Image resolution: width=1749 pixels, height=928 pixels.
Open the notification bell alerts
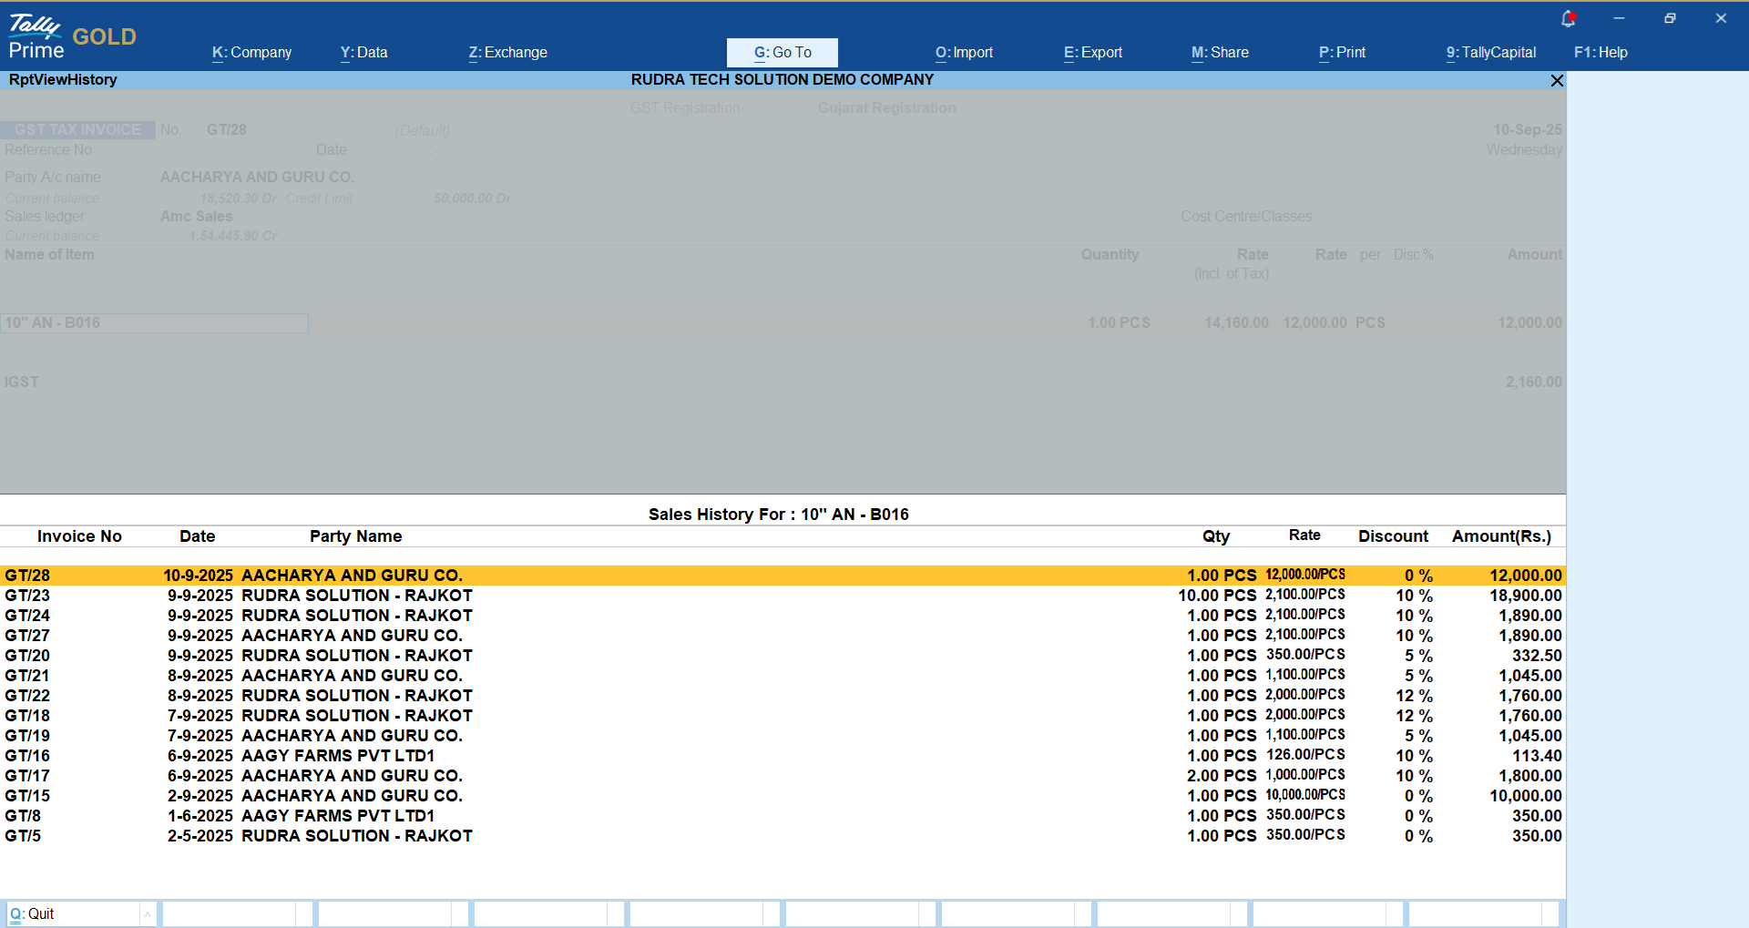pyautogui.click(x=1568, y=18)
